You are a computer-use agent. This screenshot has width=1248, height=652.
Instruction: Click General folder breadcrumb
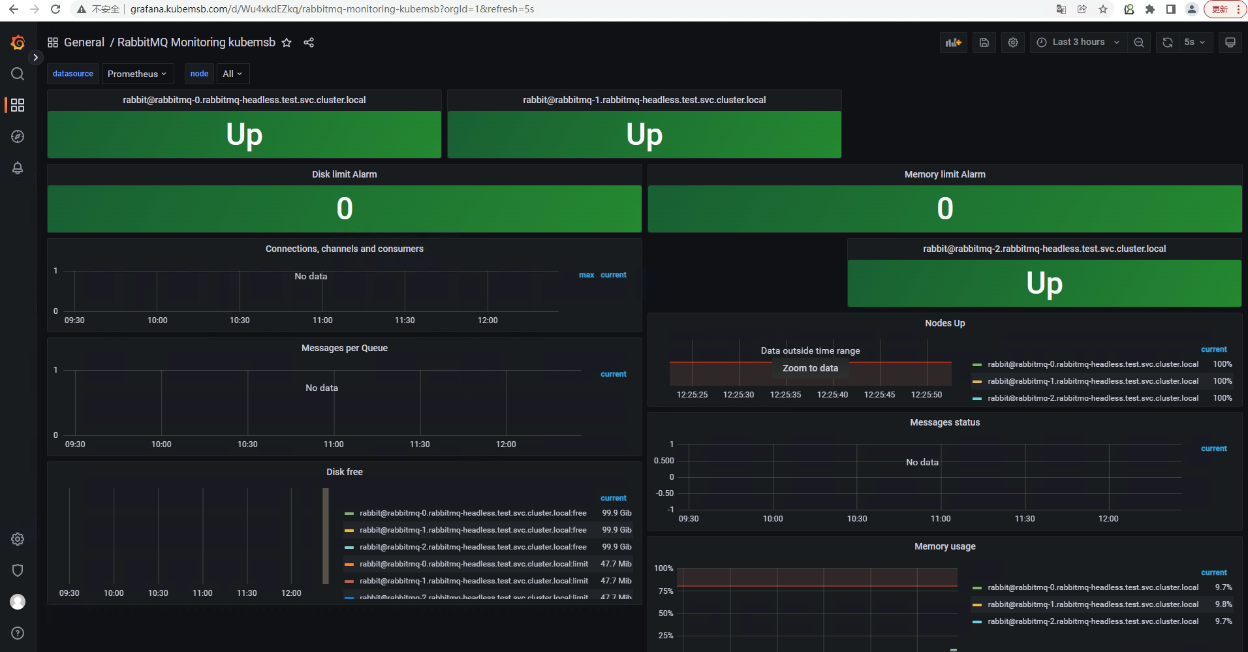(x=84, y=42)
